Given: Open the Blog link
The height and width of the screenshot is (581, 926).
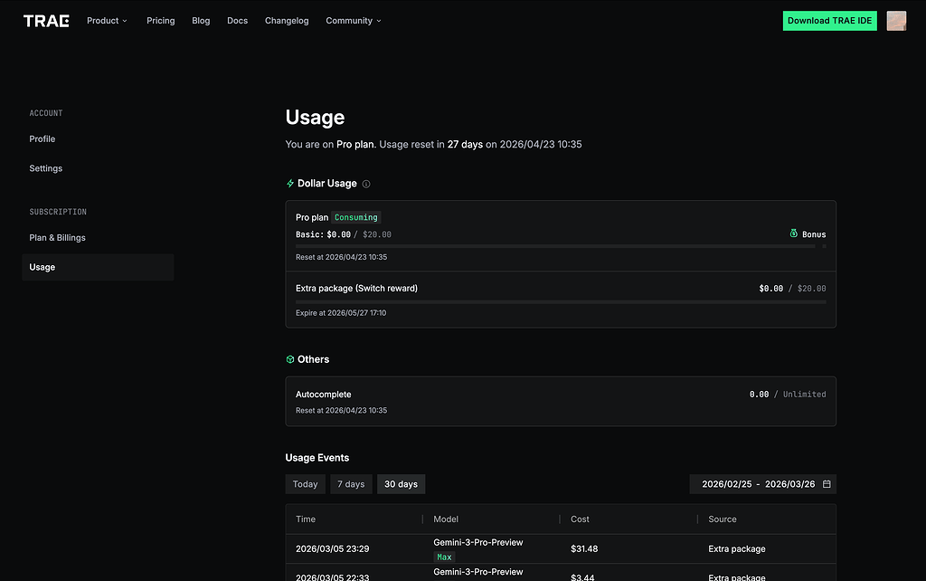Looking at the screenshot, I should 201,21.
